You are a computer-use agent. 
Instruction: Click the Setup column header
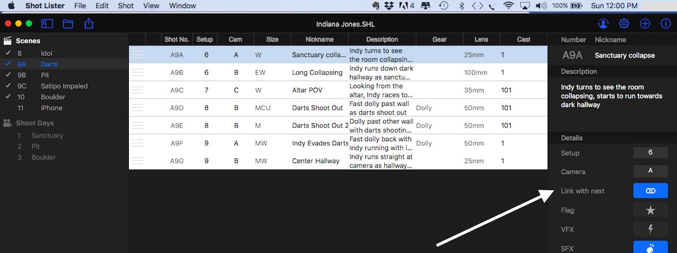point(204,39)
